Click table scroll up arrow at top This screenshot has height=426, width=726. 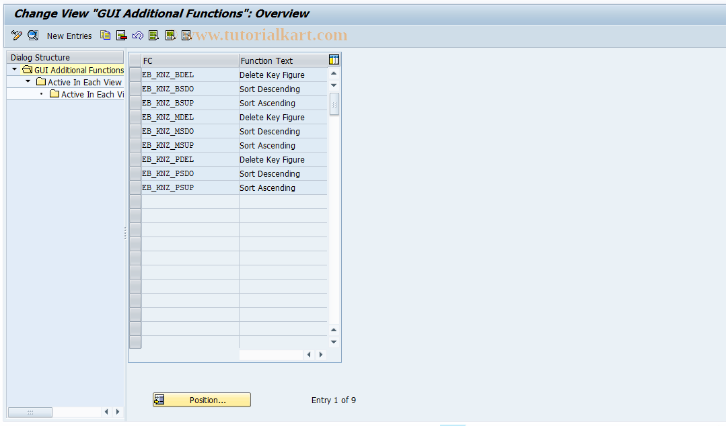tap(334, 73)
